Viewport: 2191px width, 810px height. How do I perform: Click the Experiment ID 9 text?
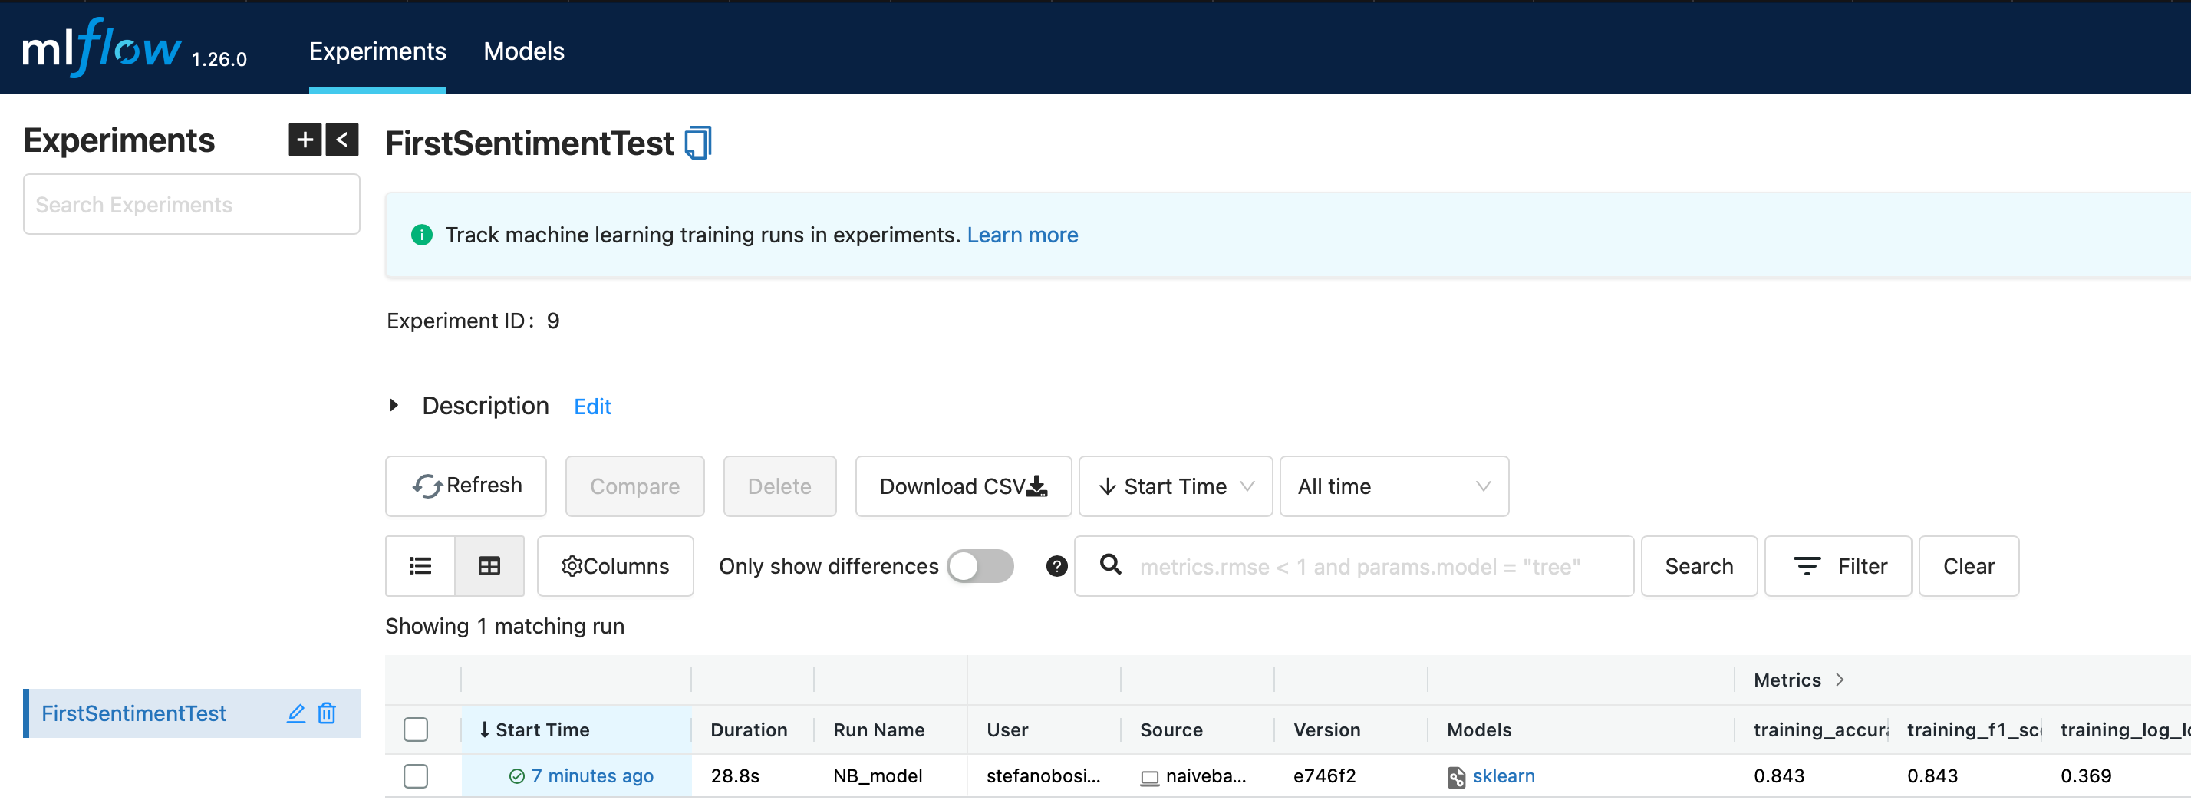(473, 321)
